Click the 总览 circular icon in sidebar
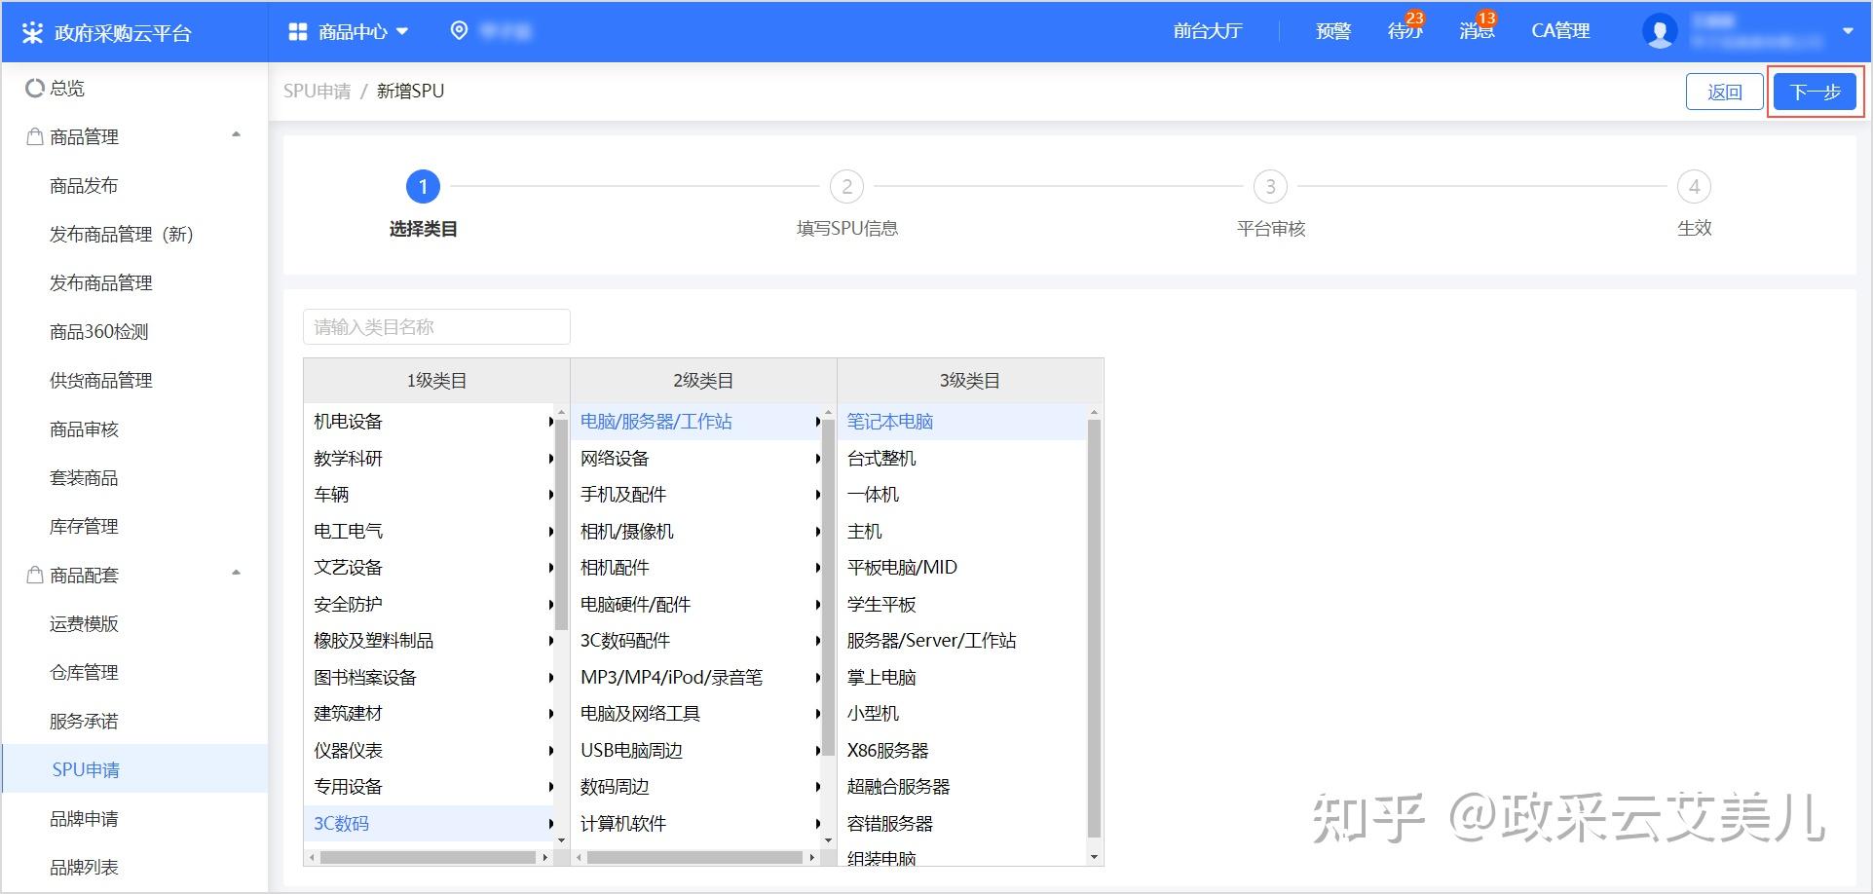The image size is (1873, 894). (33, 89)
